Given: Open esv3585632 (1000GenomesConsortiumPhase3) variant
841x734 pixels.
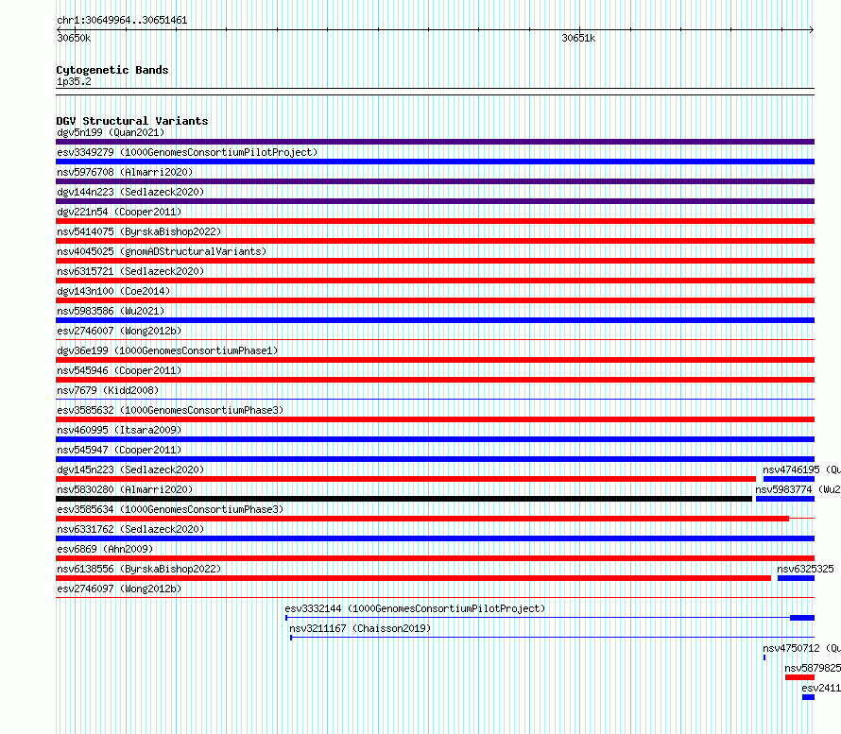Looking at the screenshot, I should coord(170,410).
